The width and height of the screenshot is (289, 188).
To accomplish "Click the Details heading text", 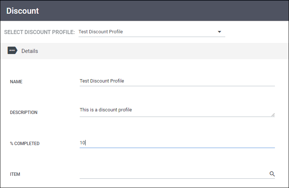I will coord(30,51).
